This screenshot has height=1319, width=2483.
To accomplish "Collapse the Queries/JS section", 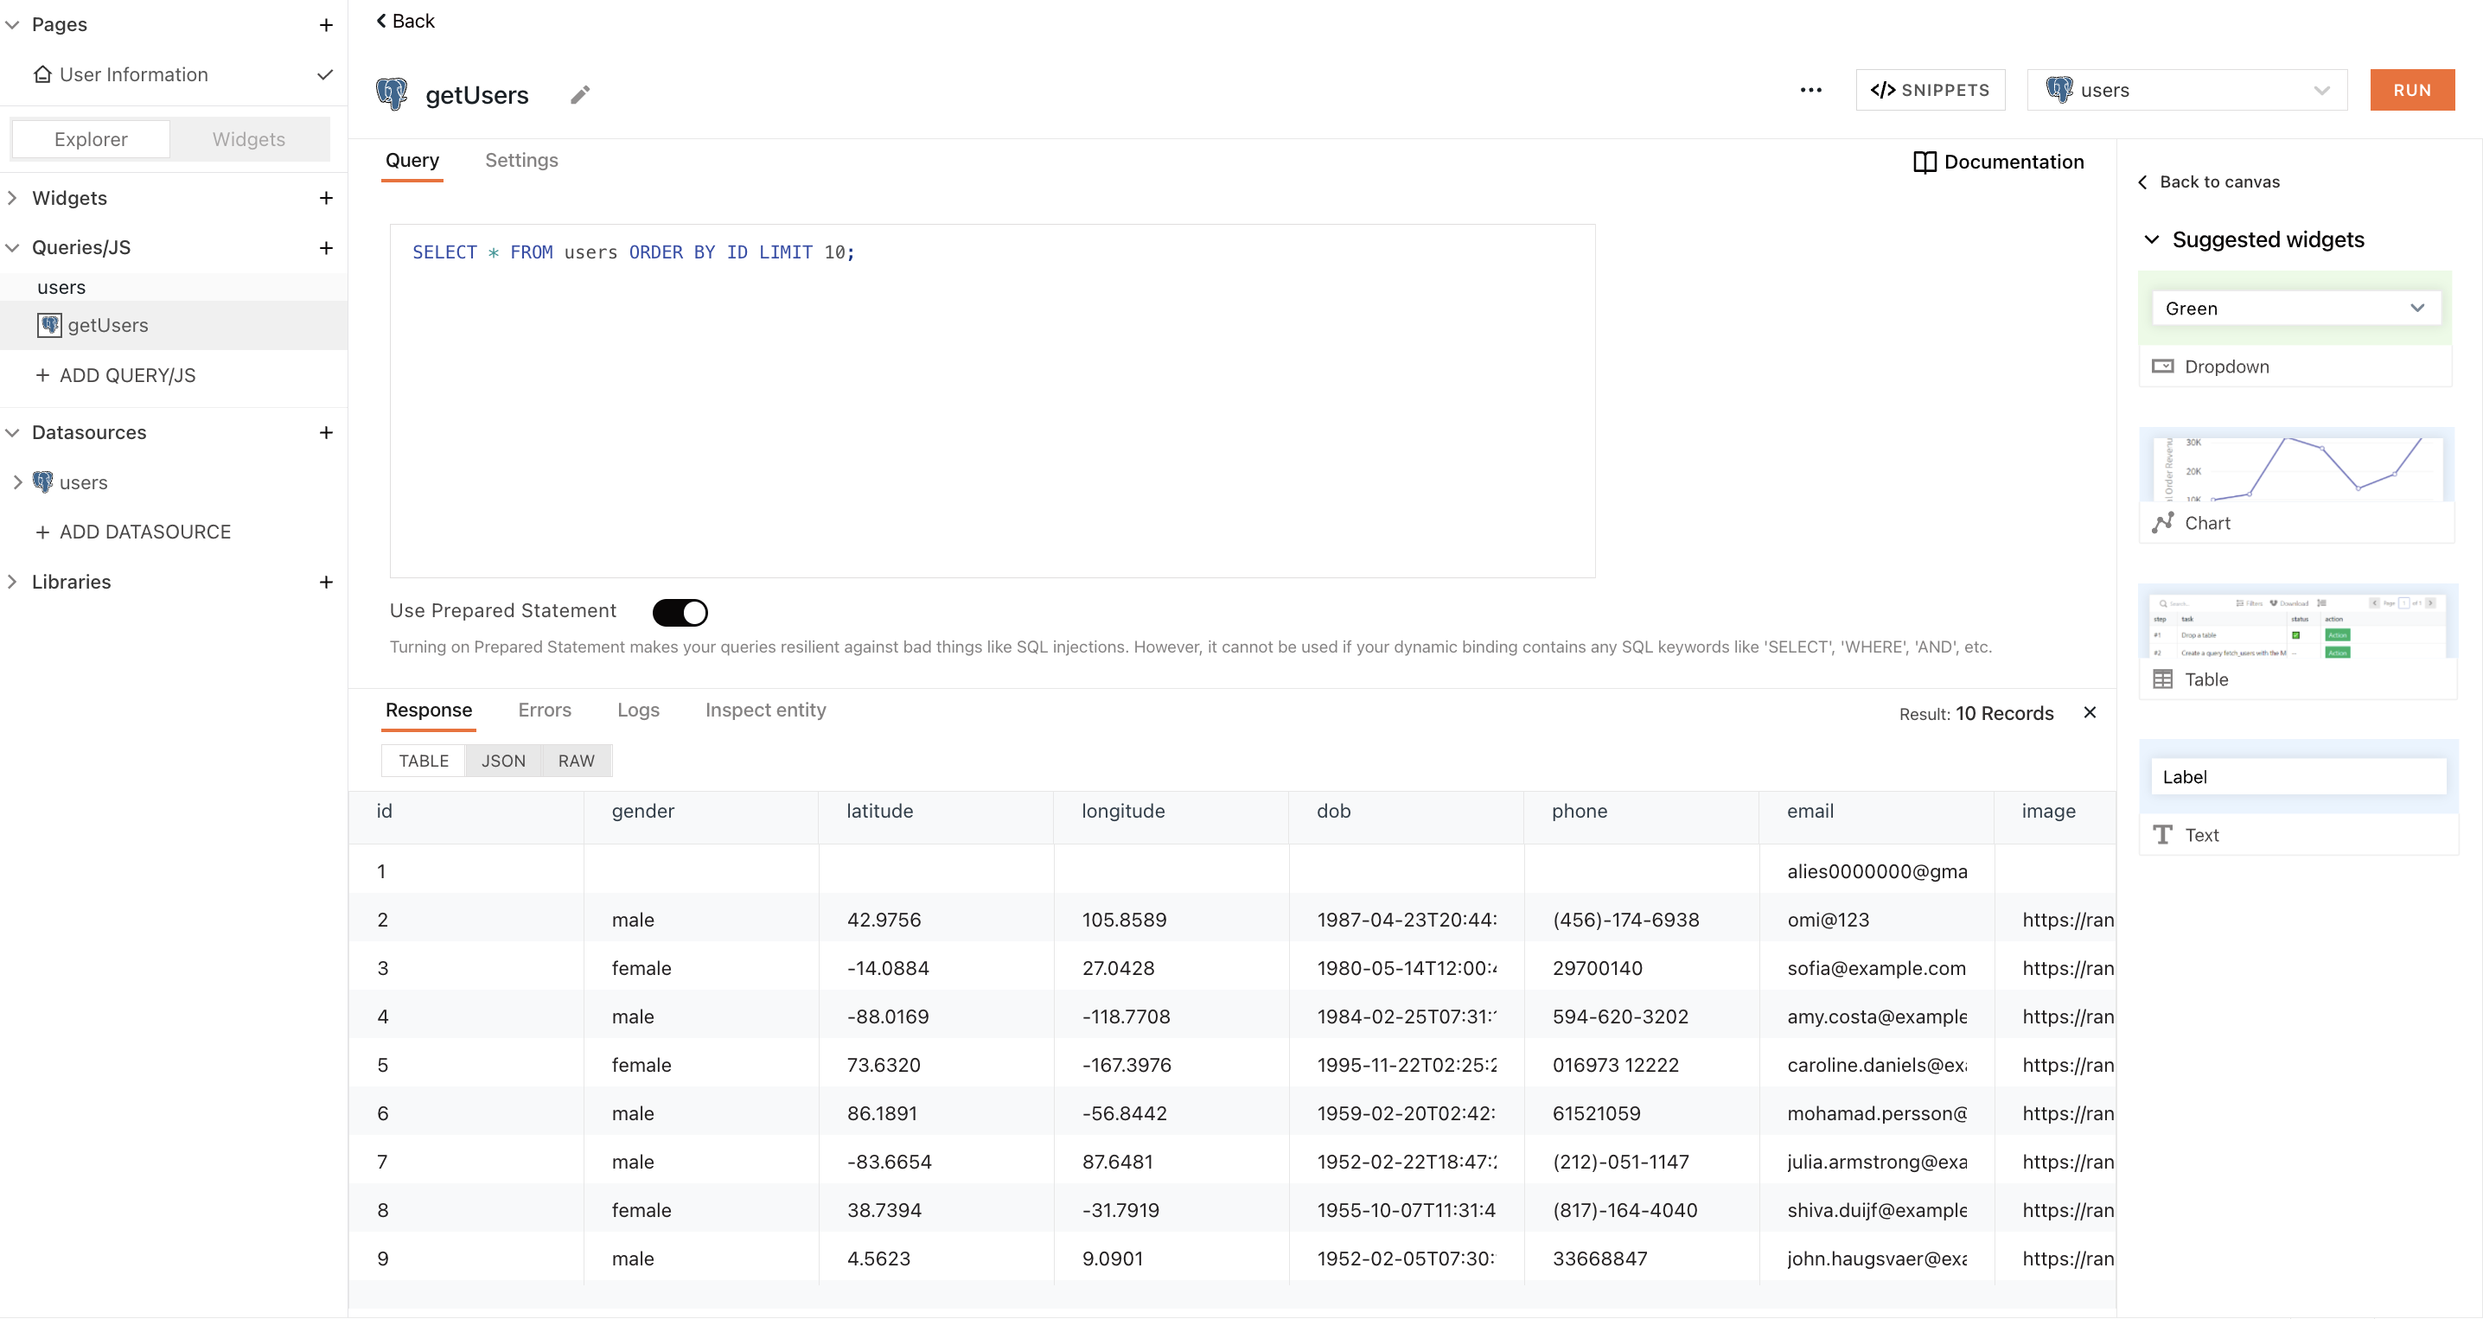I will click(12, 247).
